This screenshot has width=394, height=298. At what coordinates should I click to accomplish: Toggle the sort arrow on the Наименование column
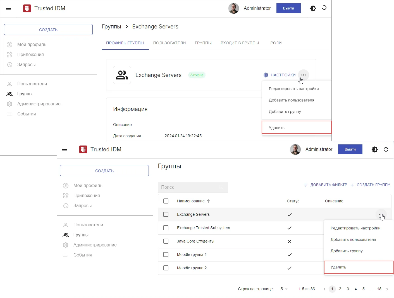208,201
